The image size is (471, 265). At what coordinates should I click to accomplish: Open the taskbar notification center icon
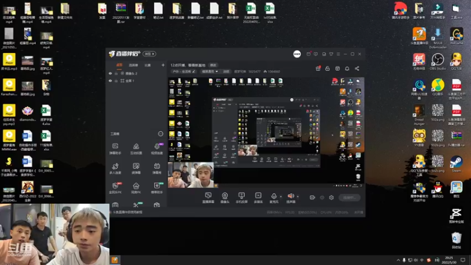(x=463, y=260)
